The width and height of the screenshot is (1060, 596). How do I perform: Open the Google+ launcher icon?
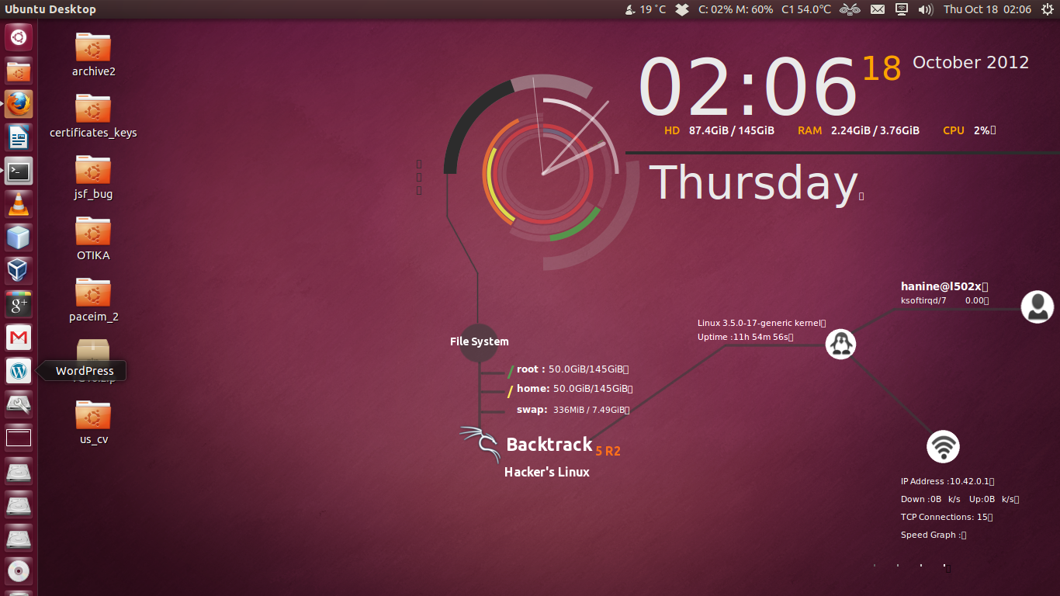tap(18, 303)
